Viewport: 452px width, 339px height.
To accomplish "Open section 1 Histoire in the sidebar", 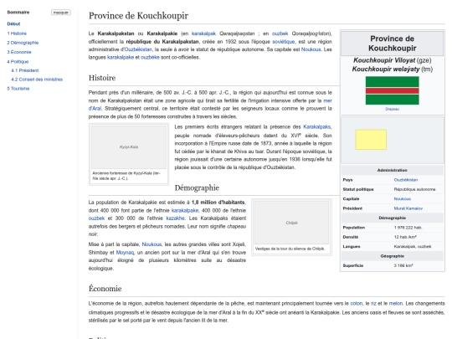I will pos(17,33).
